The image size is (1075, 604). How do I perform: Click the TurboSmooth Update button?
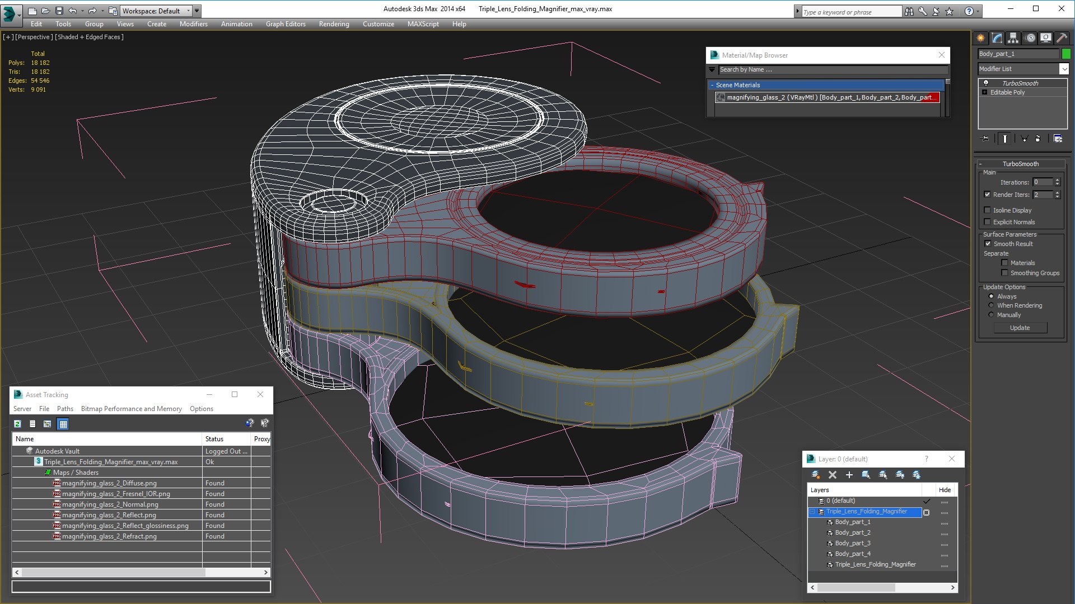pos(1020,328)
